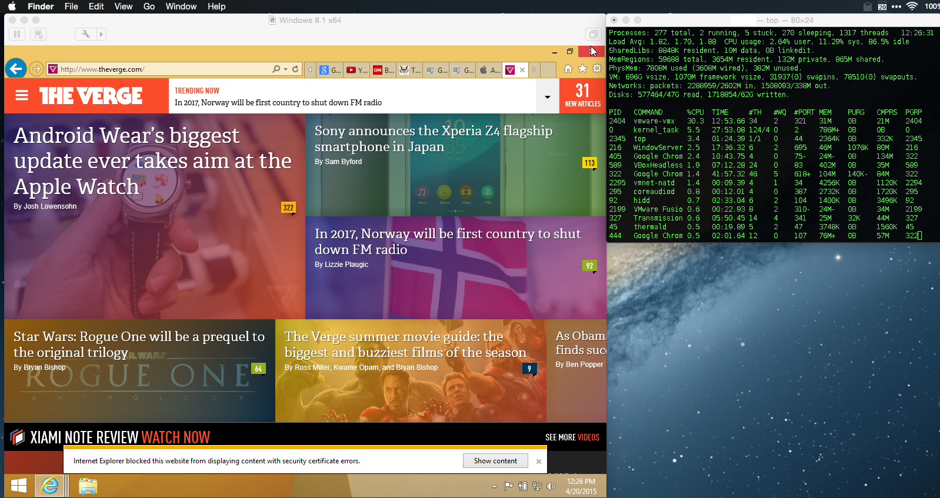
Task: Click author name Josh Lowensohn
Action: (x=50, y=206)
